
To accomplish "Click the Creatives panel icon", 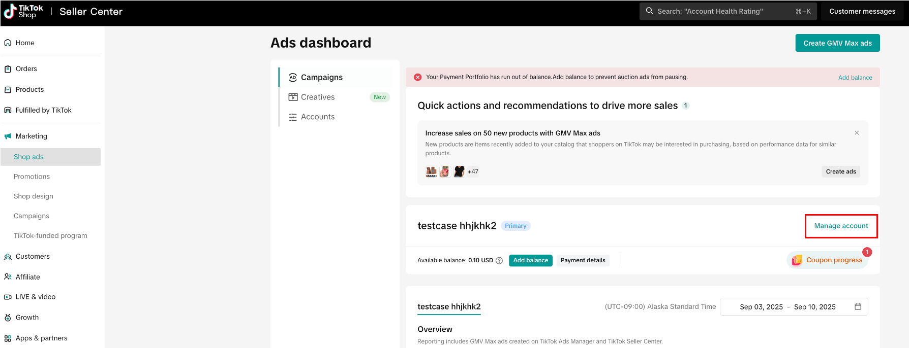I will click(x=293, y=97).
